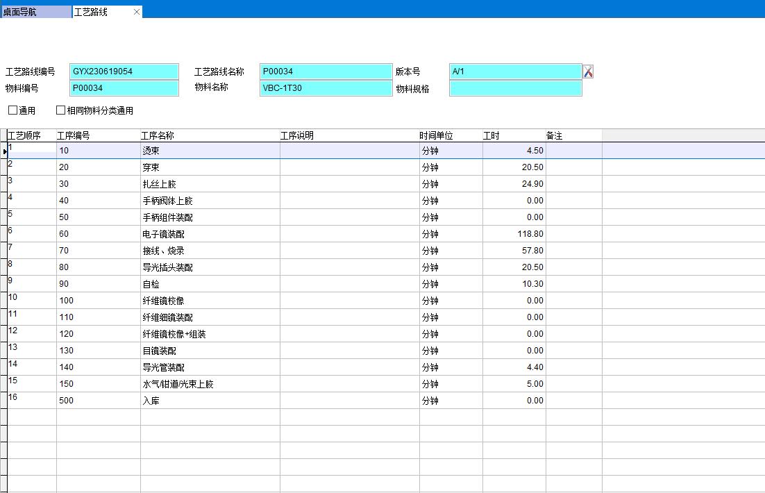Select the 工艺路线 tab
The width and height of the screenshot is (765, 493).
pyautogui.click(x=97, y=12)
